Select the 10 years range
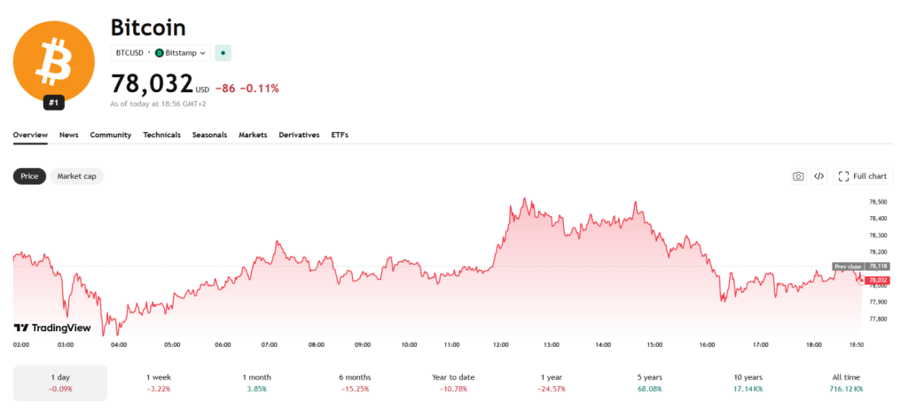 pos(747,383)
